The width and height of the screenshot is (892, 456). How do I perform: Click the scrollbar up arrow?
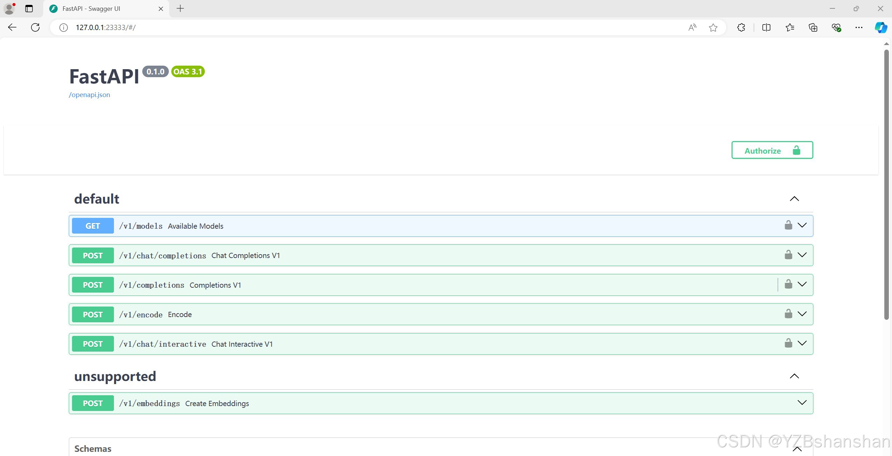[886, 44]
